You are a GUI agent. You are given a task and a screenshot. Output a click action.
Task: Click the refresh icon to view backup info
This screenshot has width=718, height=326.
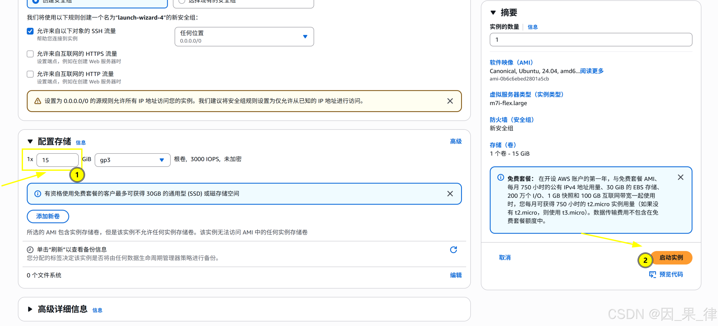tap(454, 250)
